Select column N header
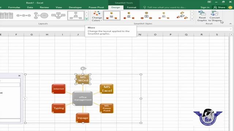The height and width of the screenshot is (131, 234). pos(140,35)
